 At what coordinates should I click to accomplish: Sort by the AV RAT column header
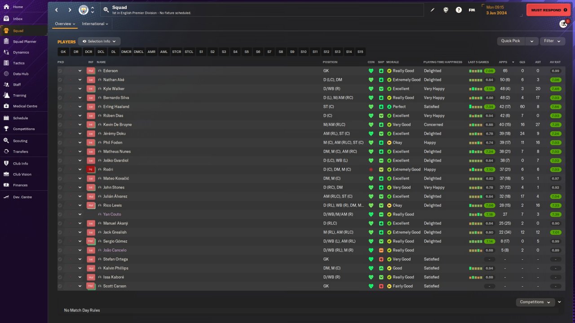tap(555, 62)
